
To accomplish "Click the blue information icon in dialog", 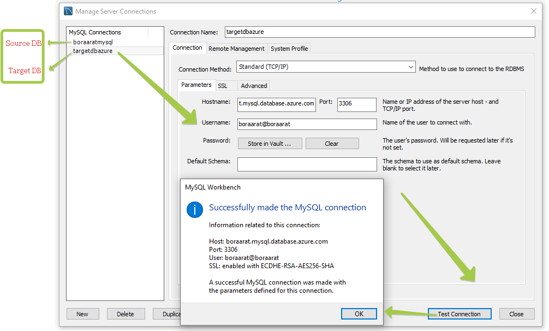I will click(x=195, y=210).
